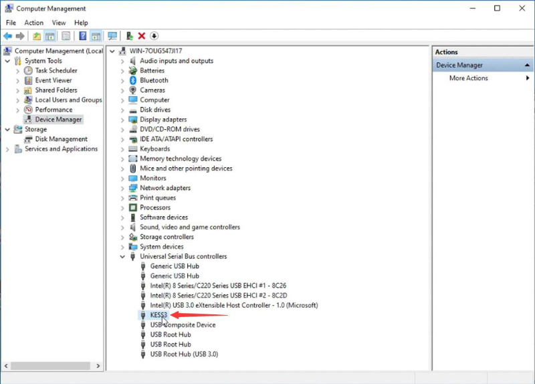This screenshot has width=535, height=384.
Task: Expand the Storage node in the left tree
Action: click(x=7, y=130)
